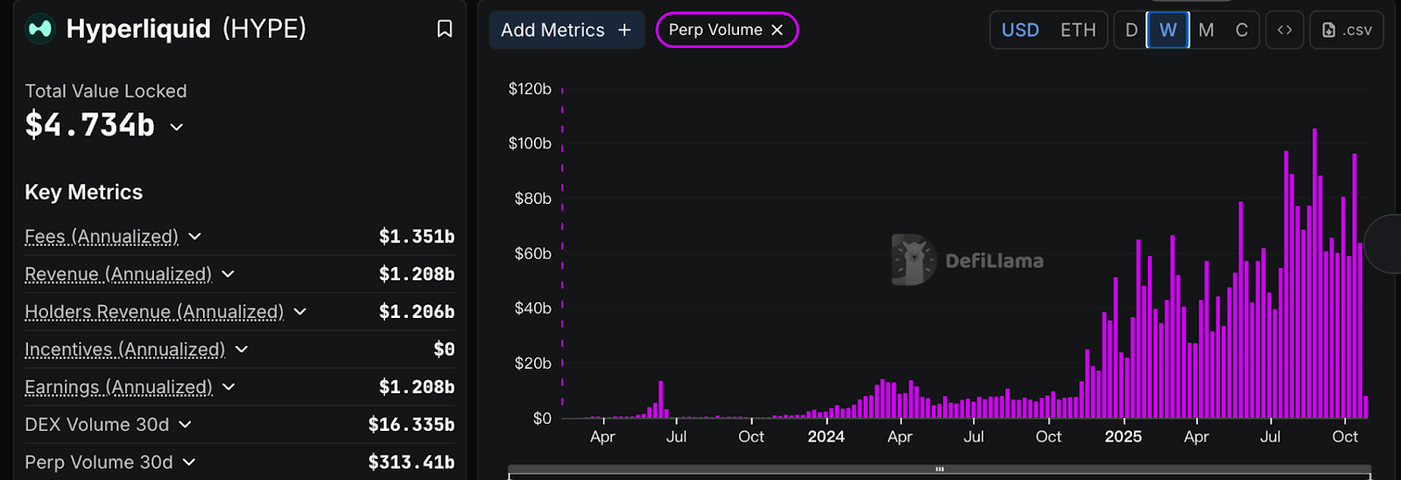This screenshot has height=480, width=1401.
Task: Switch chart currency to USD
Action: coord(1020,30)
